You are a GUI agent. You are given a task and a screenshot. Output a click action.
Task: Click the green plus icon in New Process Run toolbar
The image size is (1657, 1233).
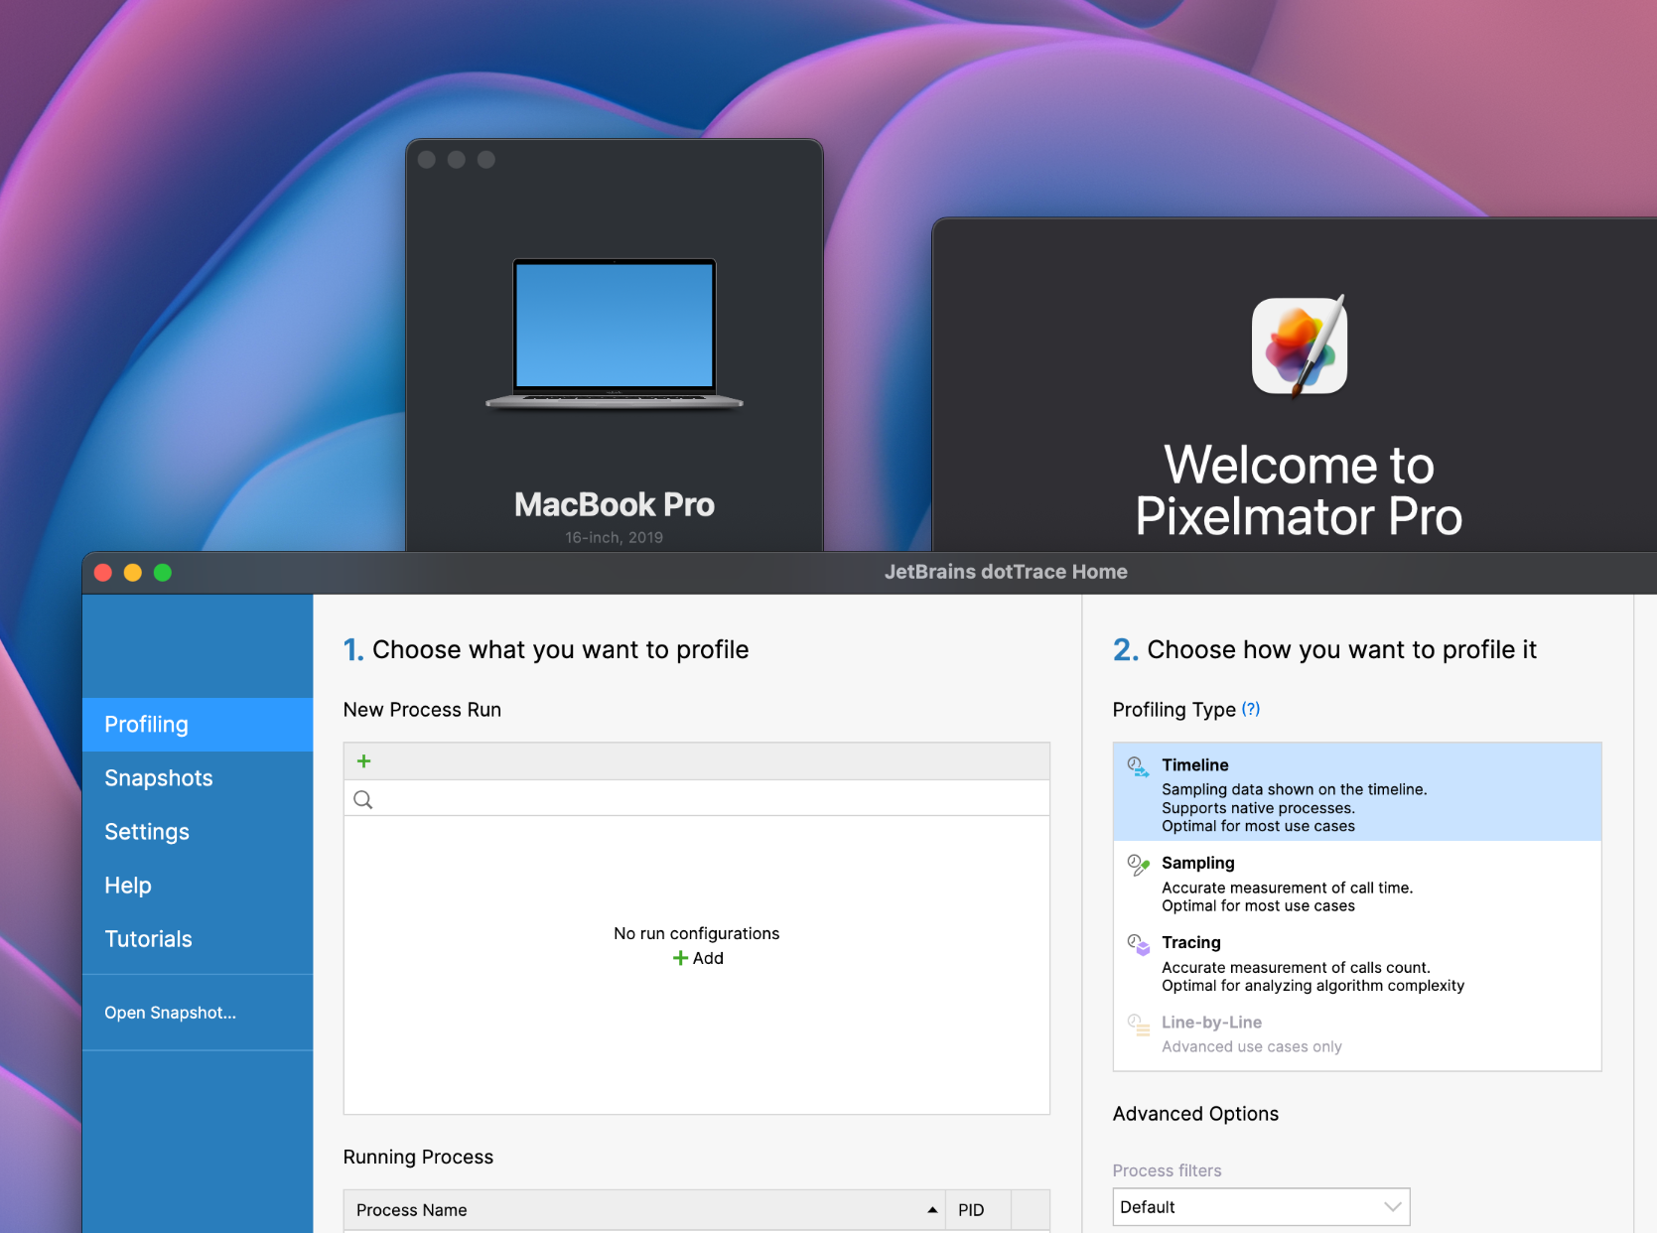click(363, 761)
